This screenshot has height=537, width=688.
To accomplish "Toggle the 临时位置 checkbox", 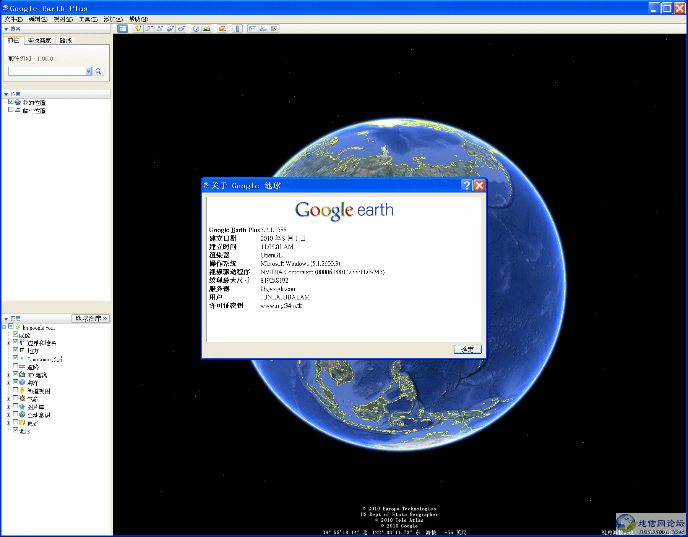I will (11, 110).
